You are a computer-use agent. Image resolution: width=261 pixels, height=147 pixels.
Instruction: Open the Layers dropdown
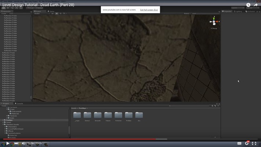coord(238,8)
